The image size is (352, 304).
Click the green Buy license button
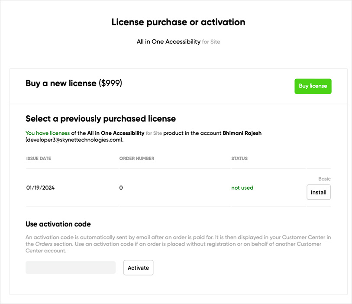(x=313, y=86)
